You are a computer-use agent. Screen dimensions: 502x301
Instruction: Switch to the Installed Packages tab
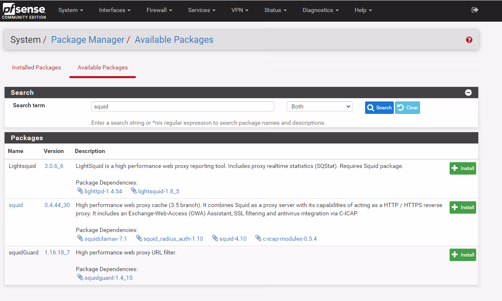tap(36, 67)
